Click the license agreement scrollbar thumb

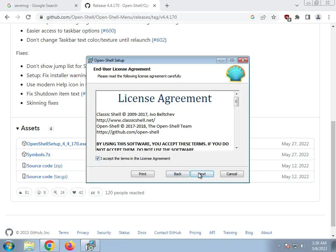coord(237,102)
